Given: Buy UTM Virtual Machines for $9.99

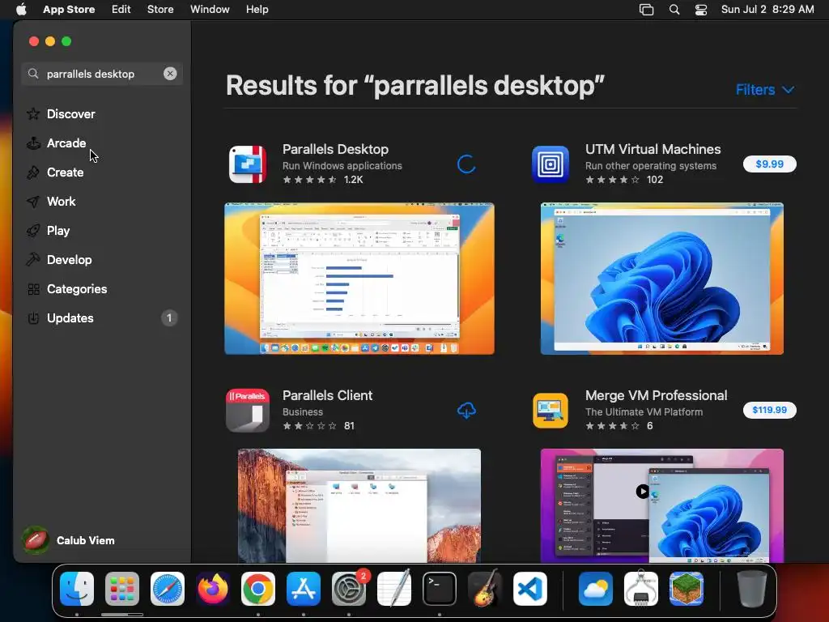Looking at the screenshot, I should [x=769, y=164].
